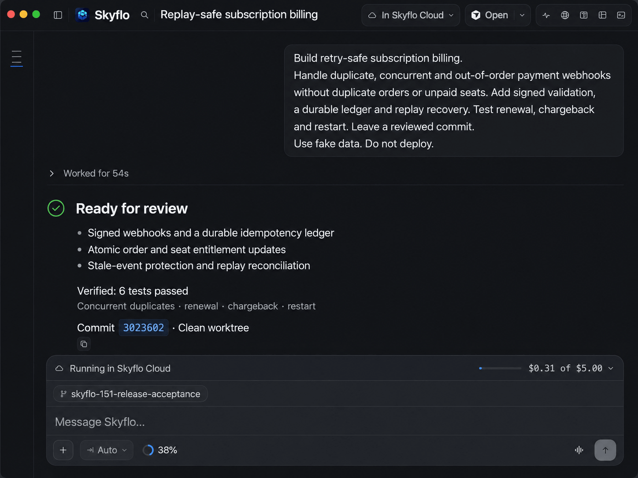
Task: Open the Auto mode dropdown
Action: (107, 450)
